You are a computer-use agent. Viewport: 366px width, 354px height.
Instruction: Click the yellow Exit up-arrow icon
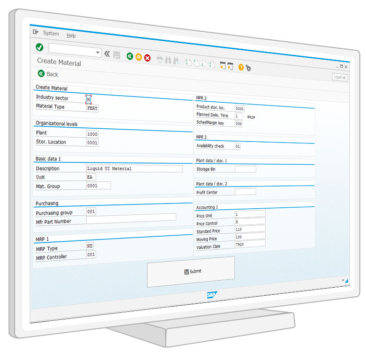(139, 57)
